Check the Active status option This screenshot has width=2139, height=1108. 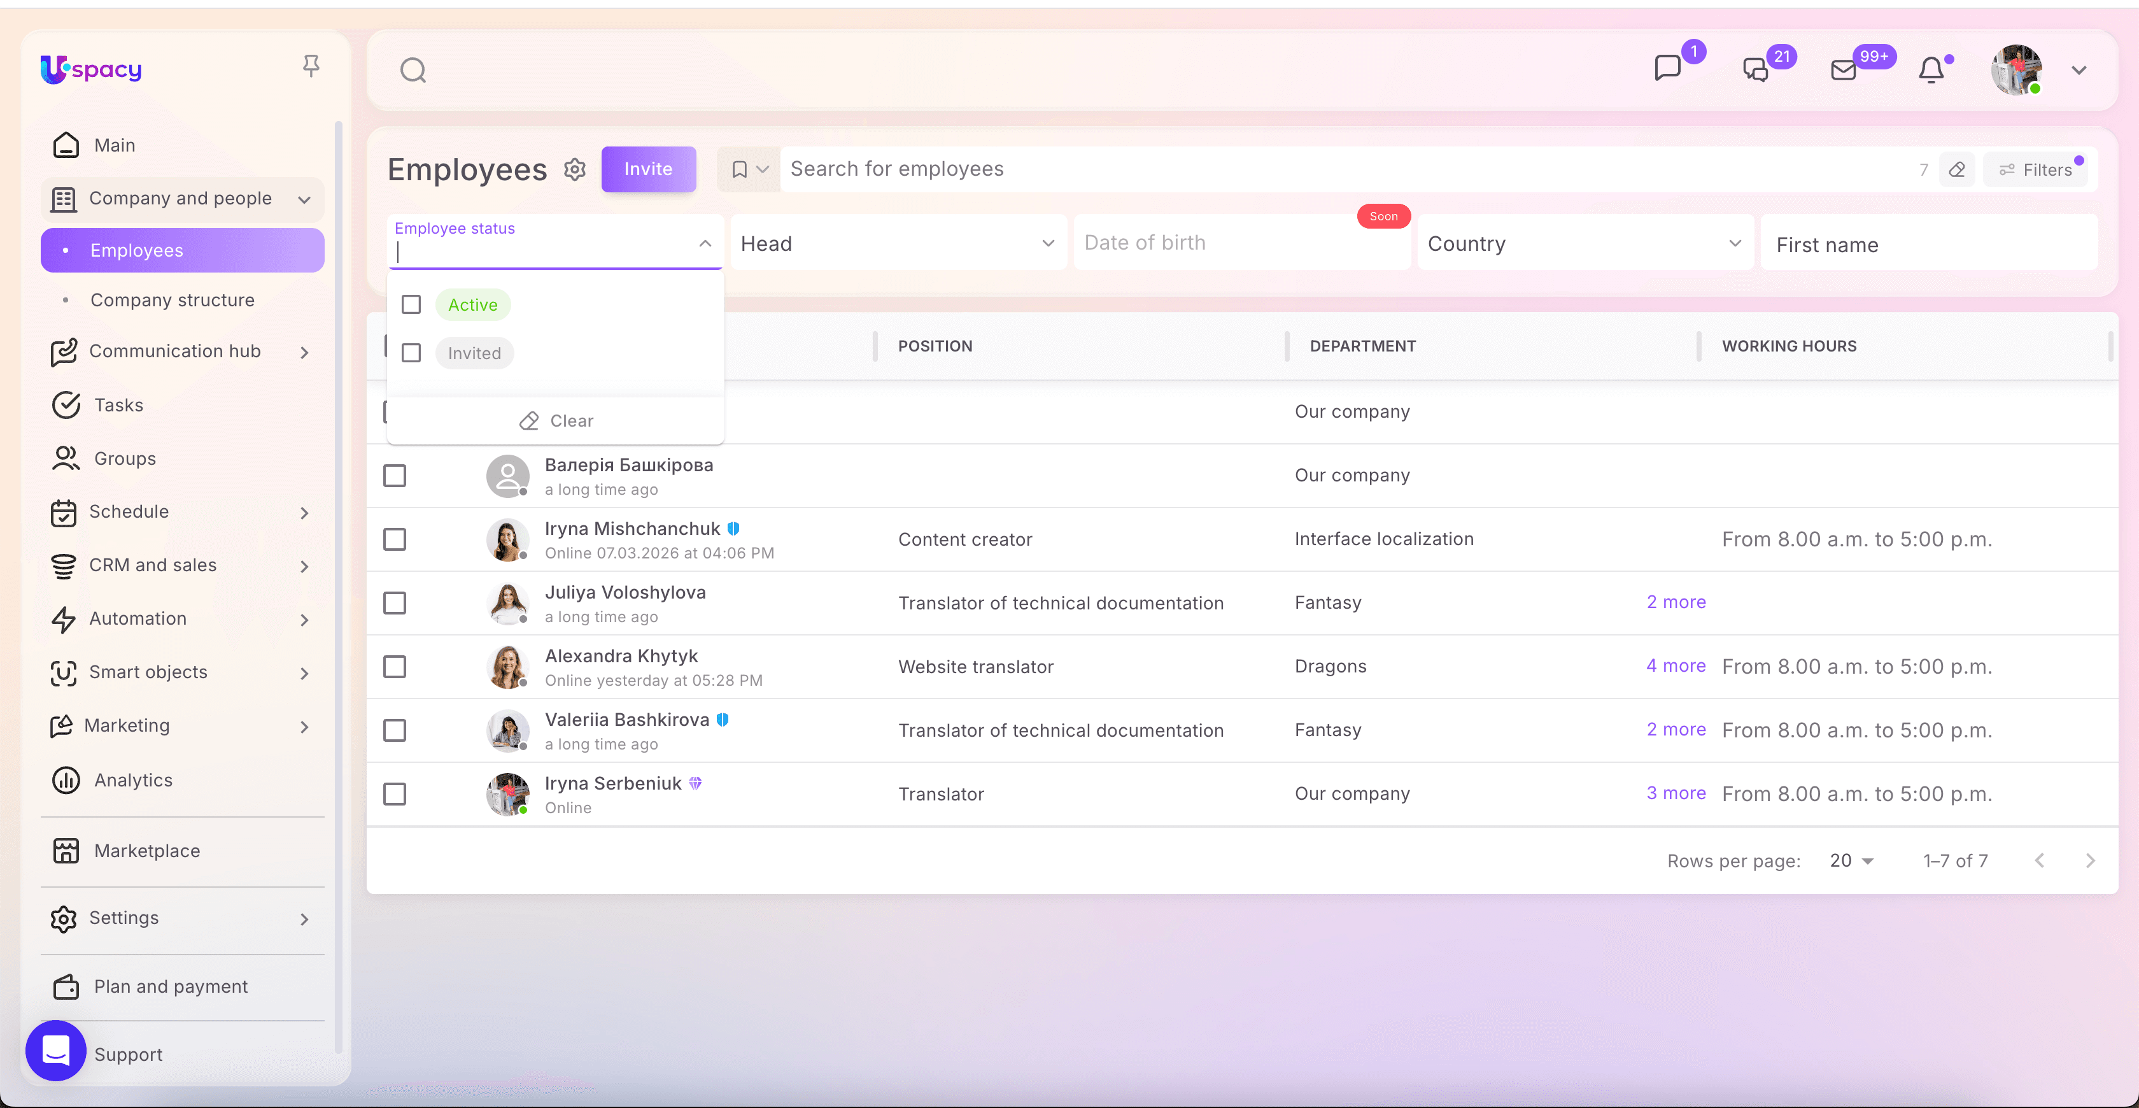[x=411, y=305]
